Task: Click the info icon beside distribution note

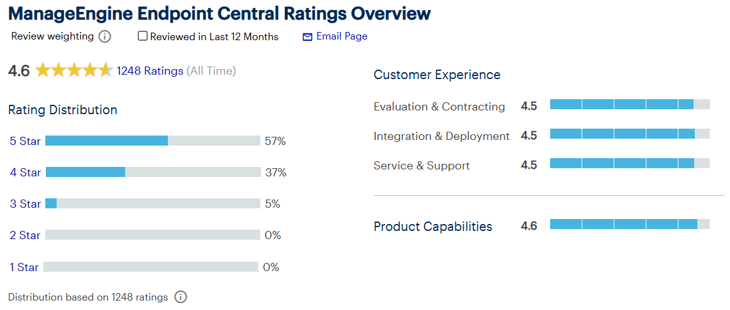Action: 180,297
